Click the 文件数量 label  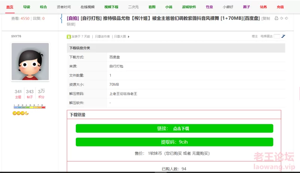(x=76, y=75)
